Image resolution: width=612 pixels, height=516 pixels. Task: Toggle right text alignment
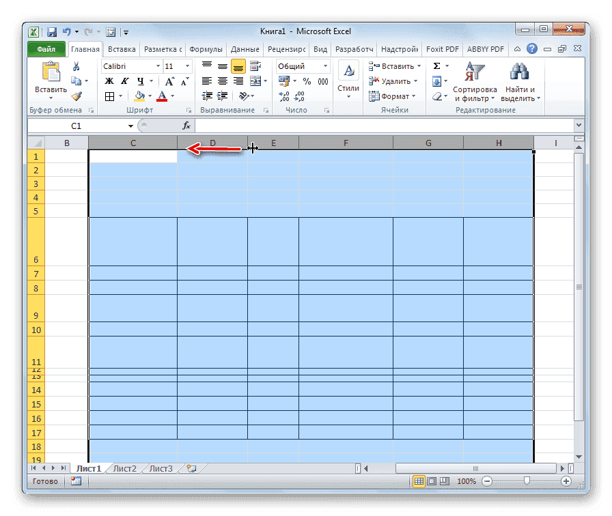tap(237, 81)
